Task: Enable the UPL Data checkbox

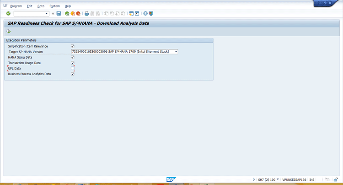Action: [73, 68]
